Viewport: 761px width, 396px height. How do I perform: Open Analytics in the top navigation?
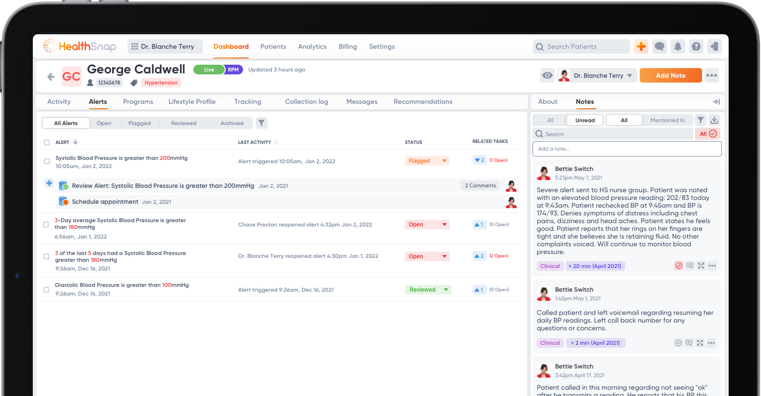point(312,46)
